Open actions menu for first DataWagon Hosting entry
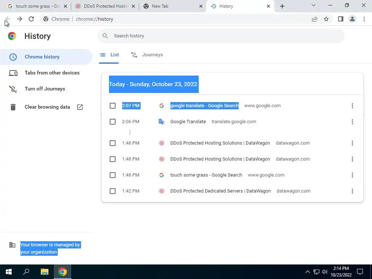Viewport: 372px width, 279px height. tap(352, 143)
